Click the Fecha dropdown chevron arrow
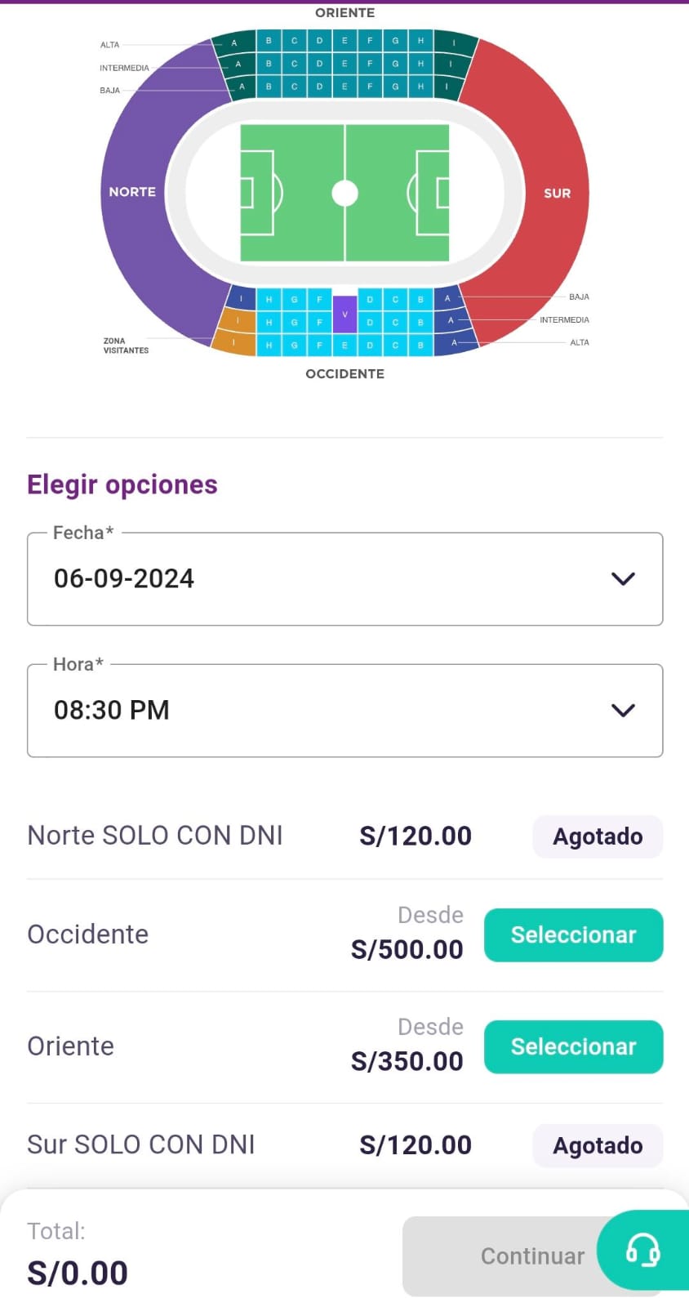The image size is (689, 1307). (x=623, y=579)
